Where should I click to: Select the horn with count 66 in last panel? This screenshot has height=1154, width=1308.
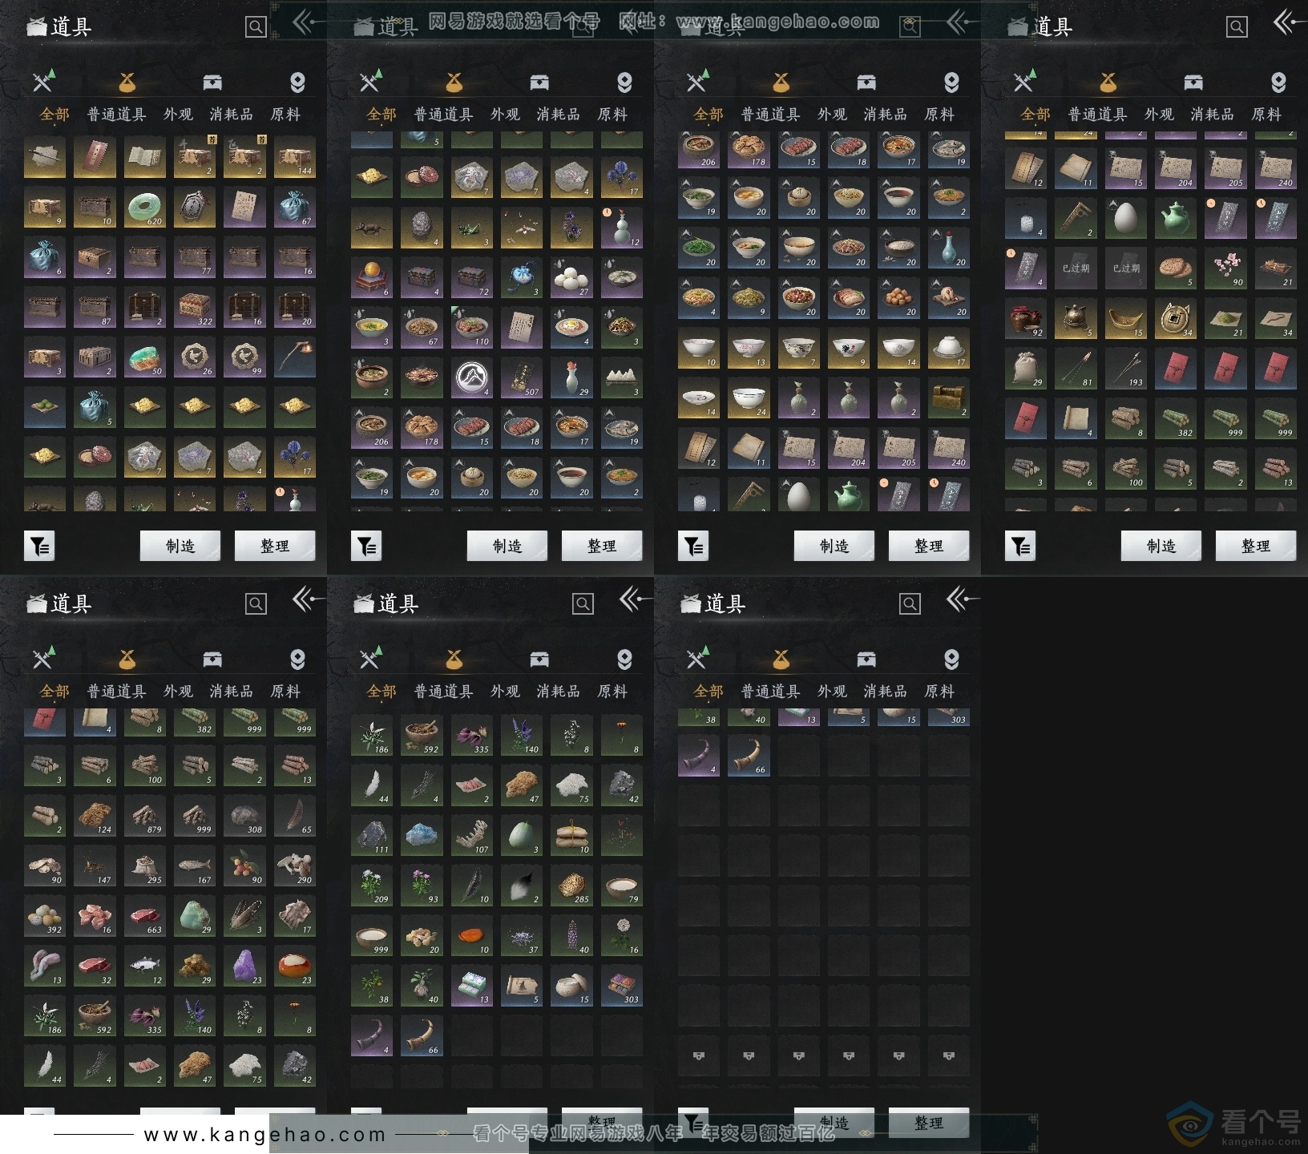(x=749, y=756)
